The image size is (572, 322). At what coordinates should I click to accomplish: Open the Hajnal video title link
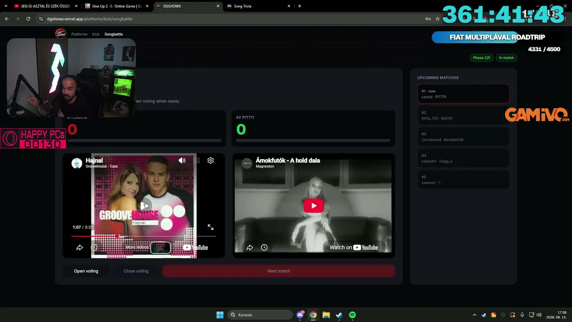tap(94, 160)
